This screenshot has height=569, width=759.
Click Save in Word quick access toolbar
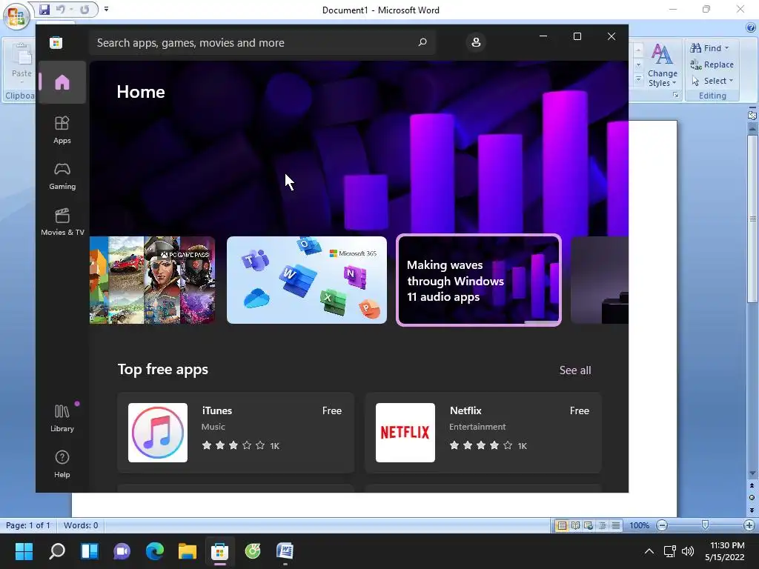[44, 9]
